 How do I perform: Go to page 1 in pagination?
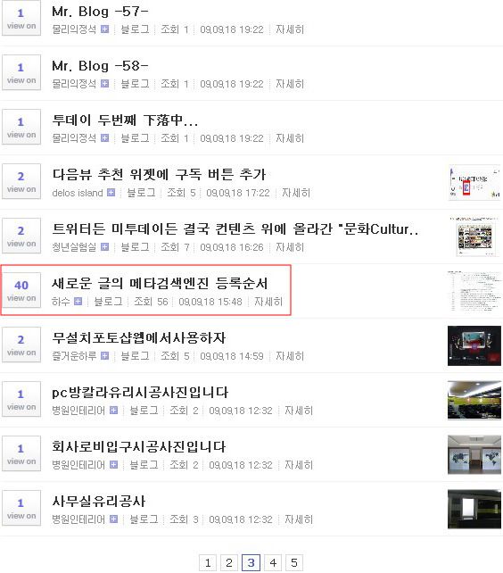pyautogui.click(x=208, y=562)
